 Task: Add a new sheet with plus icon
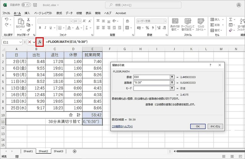pyautogui.click(x=74, y=151)
